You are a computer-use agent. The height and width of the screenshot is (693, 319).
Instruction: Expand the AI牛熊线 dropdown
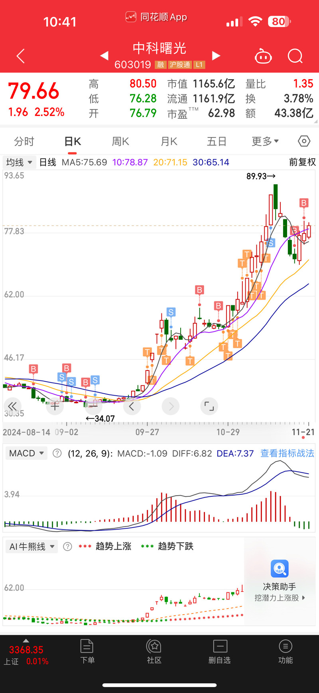(32, 546)
